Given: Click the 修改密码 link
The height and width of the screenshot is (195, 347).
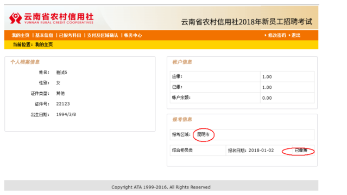Looking at the screenshot, I should pos(277,35).
